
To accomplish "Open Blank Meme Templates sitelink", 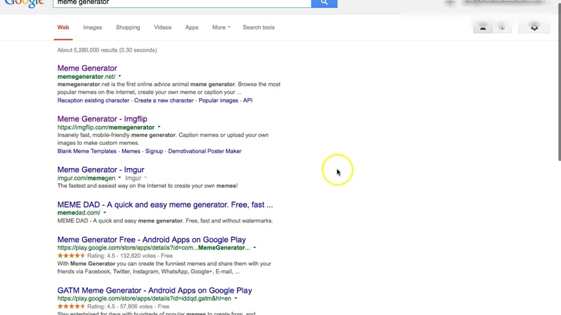I will [x=87, y=151].
